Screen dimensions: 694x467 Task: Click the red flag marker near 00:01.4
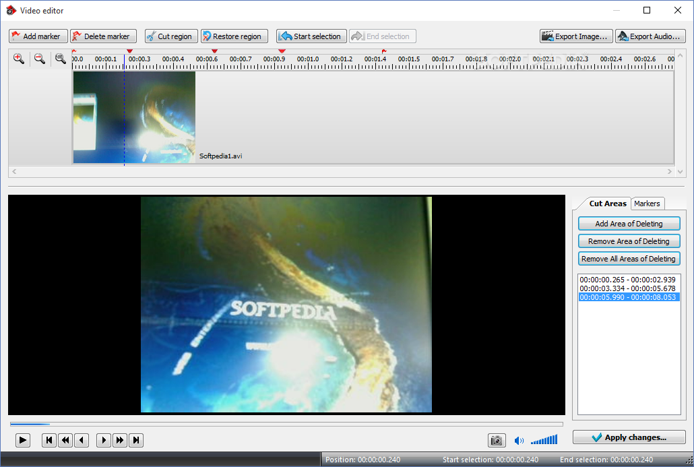click(384, 51)
